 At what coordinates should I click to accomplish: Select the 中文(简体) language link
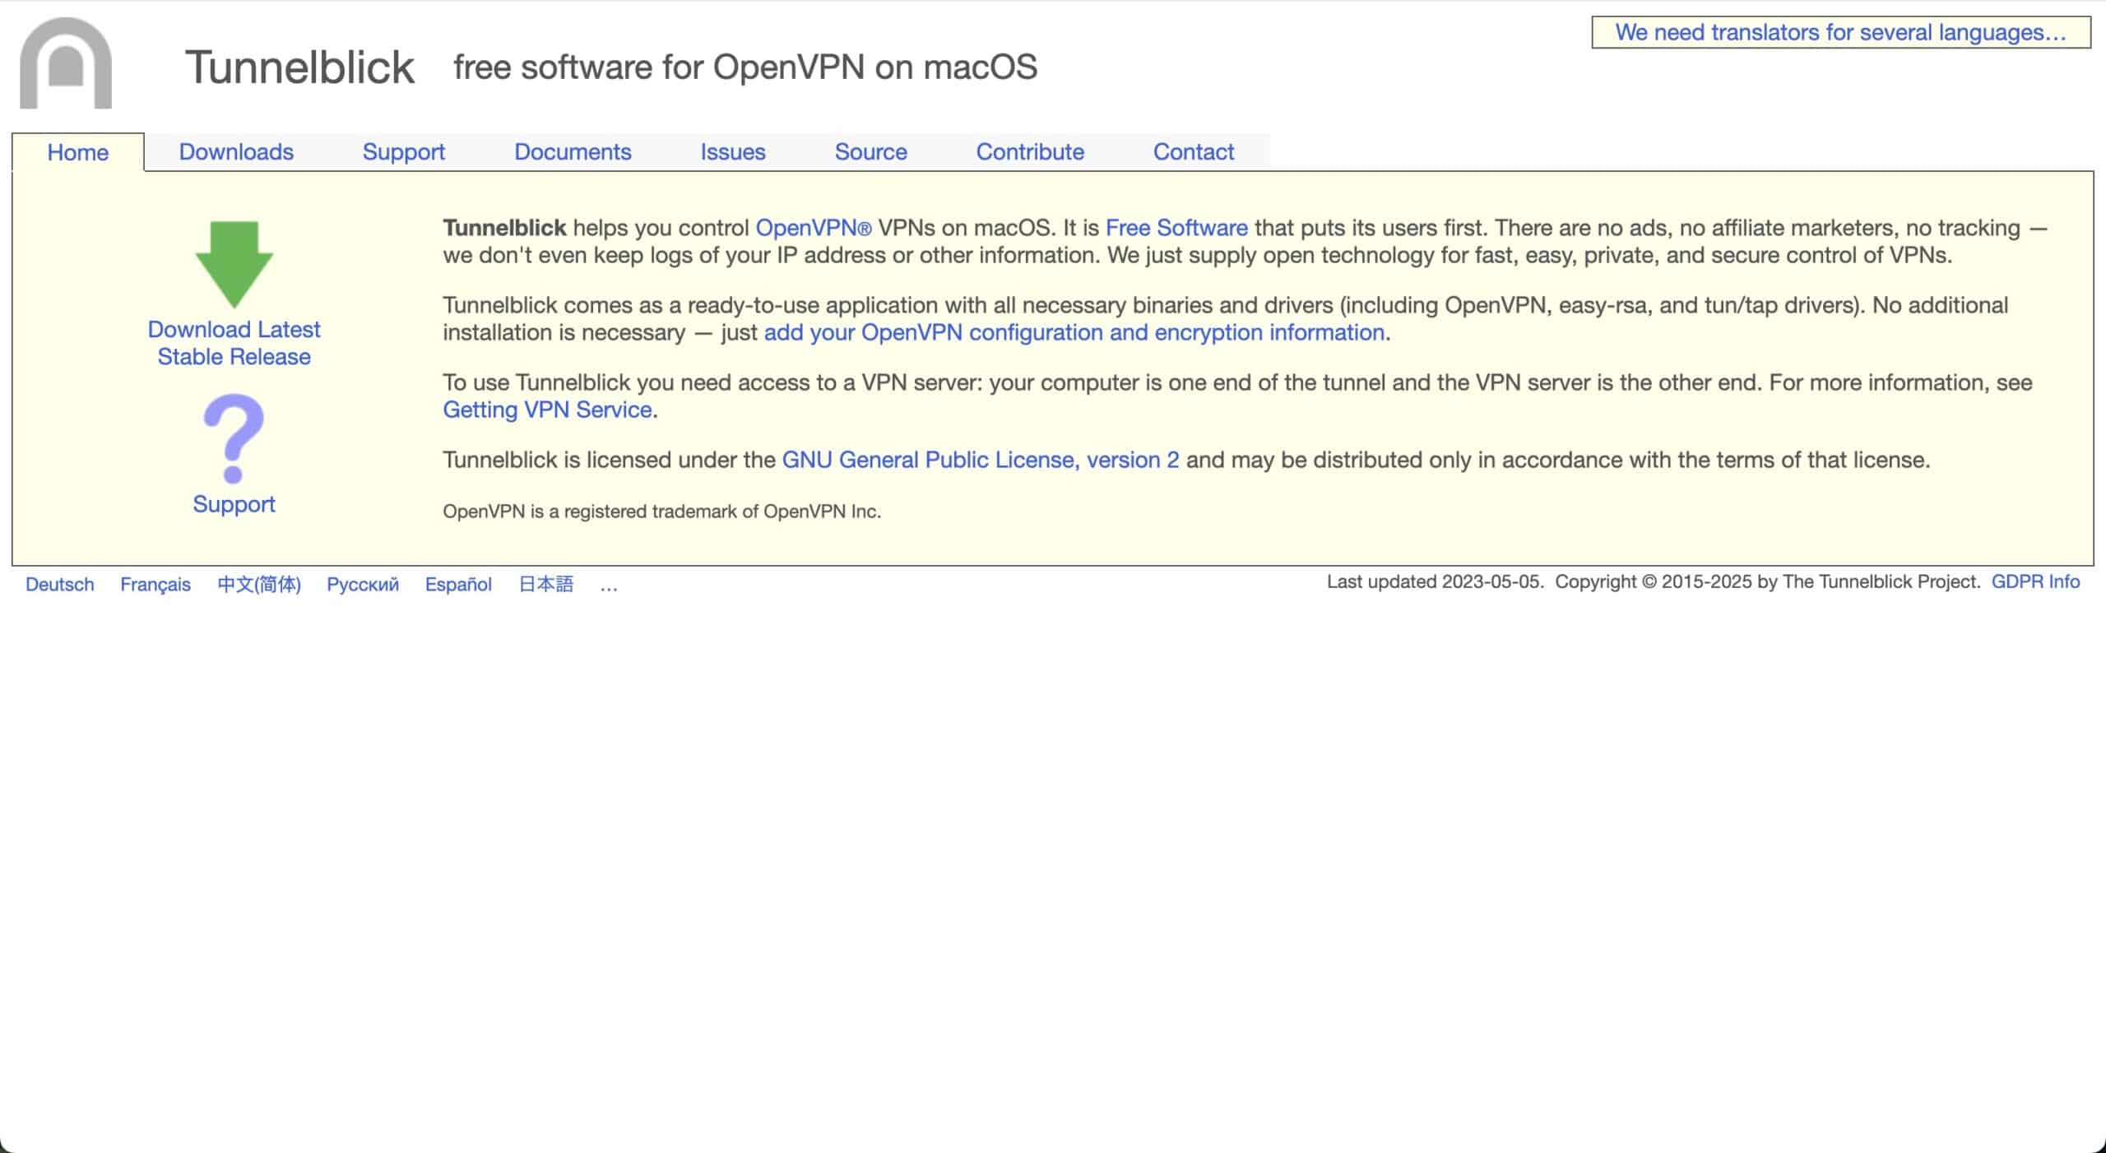pos(259,585)
